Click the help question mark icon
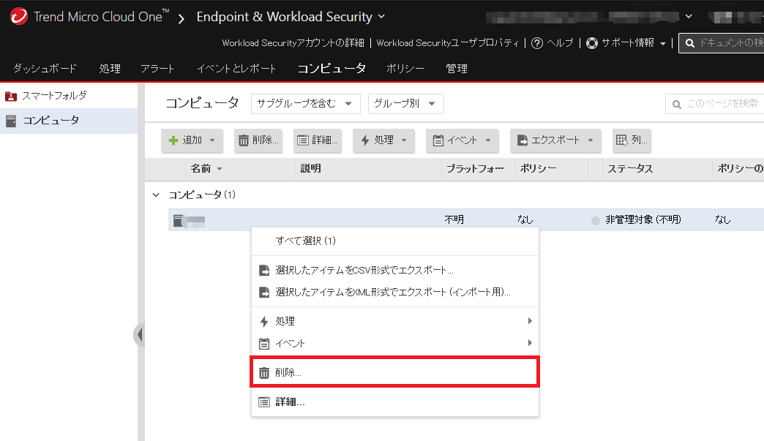764x441 pixels. [x=537, y=43]
